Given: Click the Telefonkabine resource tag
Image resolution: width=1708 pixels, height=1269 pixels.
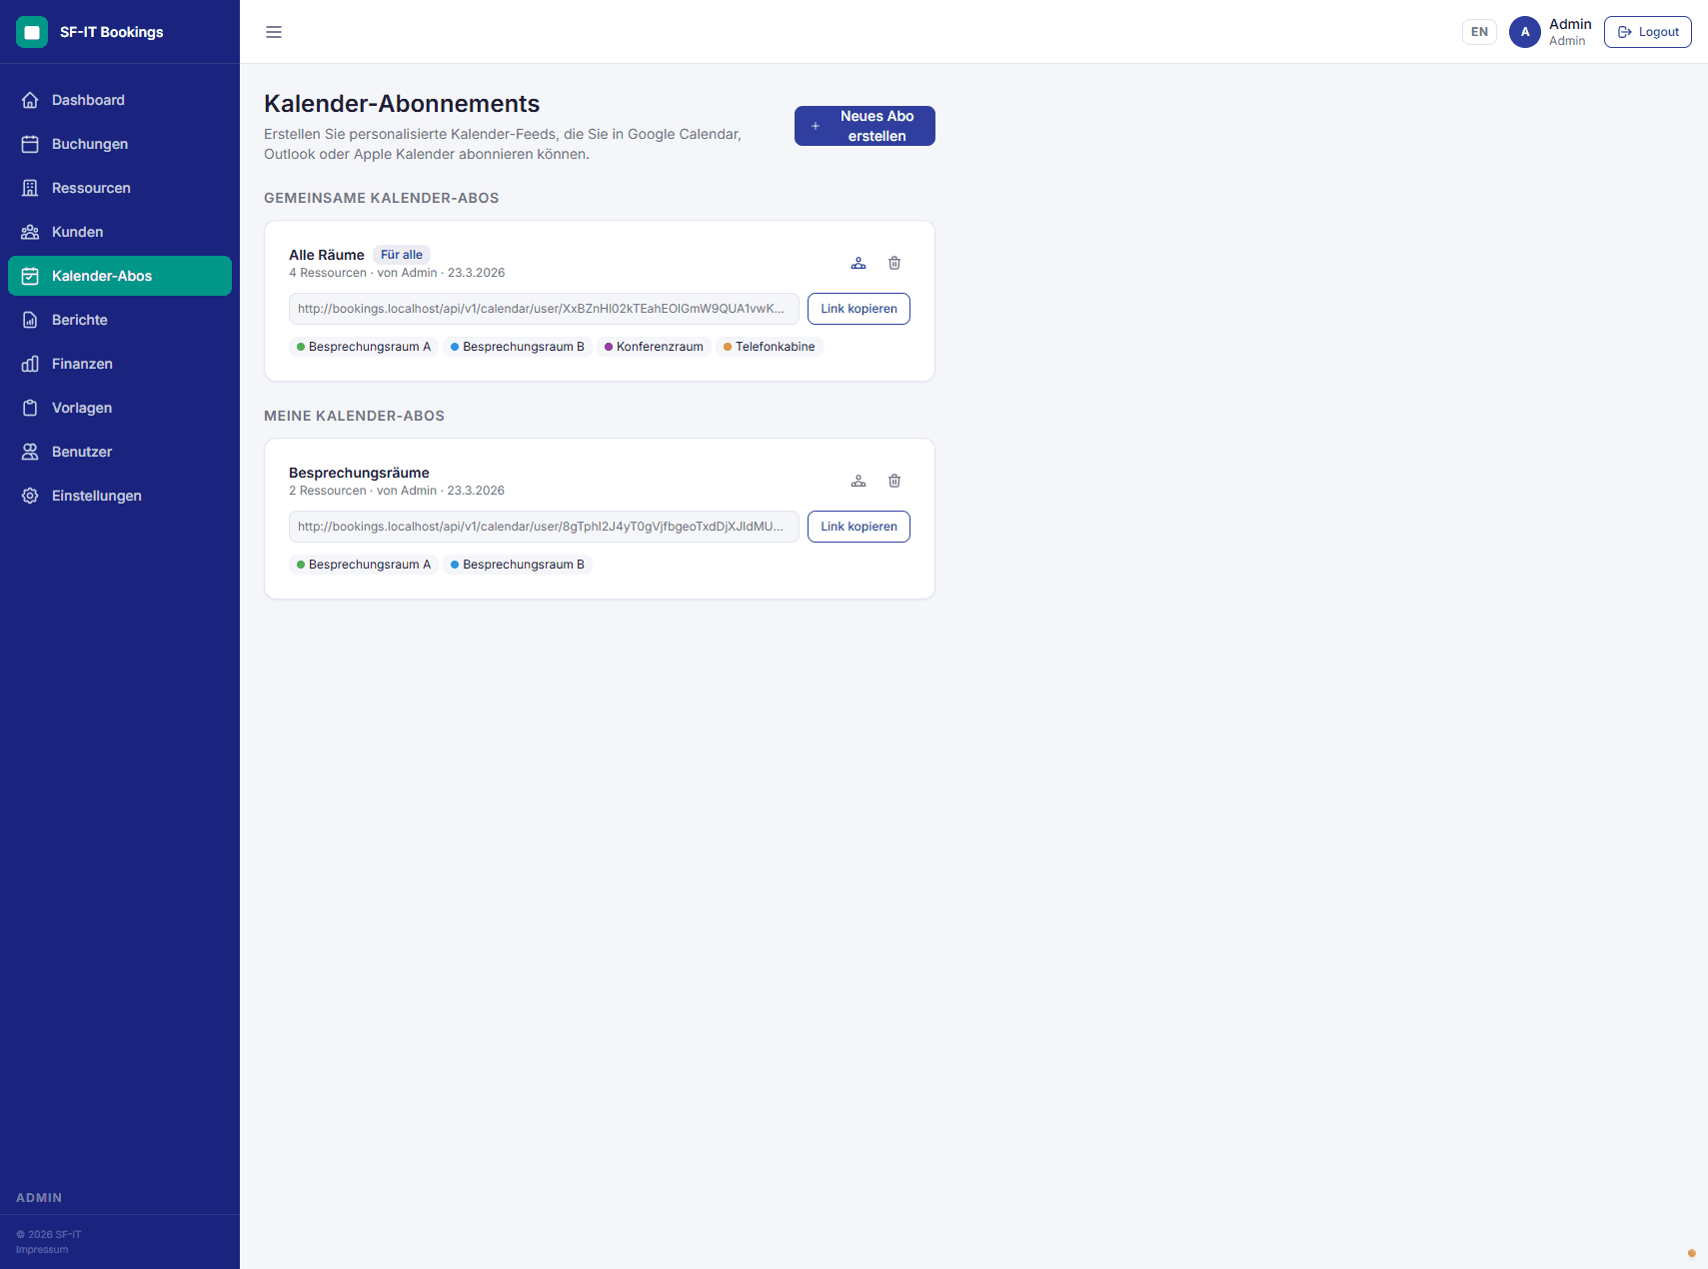Looking at the screenshot, I should click(x=770, y=347).
